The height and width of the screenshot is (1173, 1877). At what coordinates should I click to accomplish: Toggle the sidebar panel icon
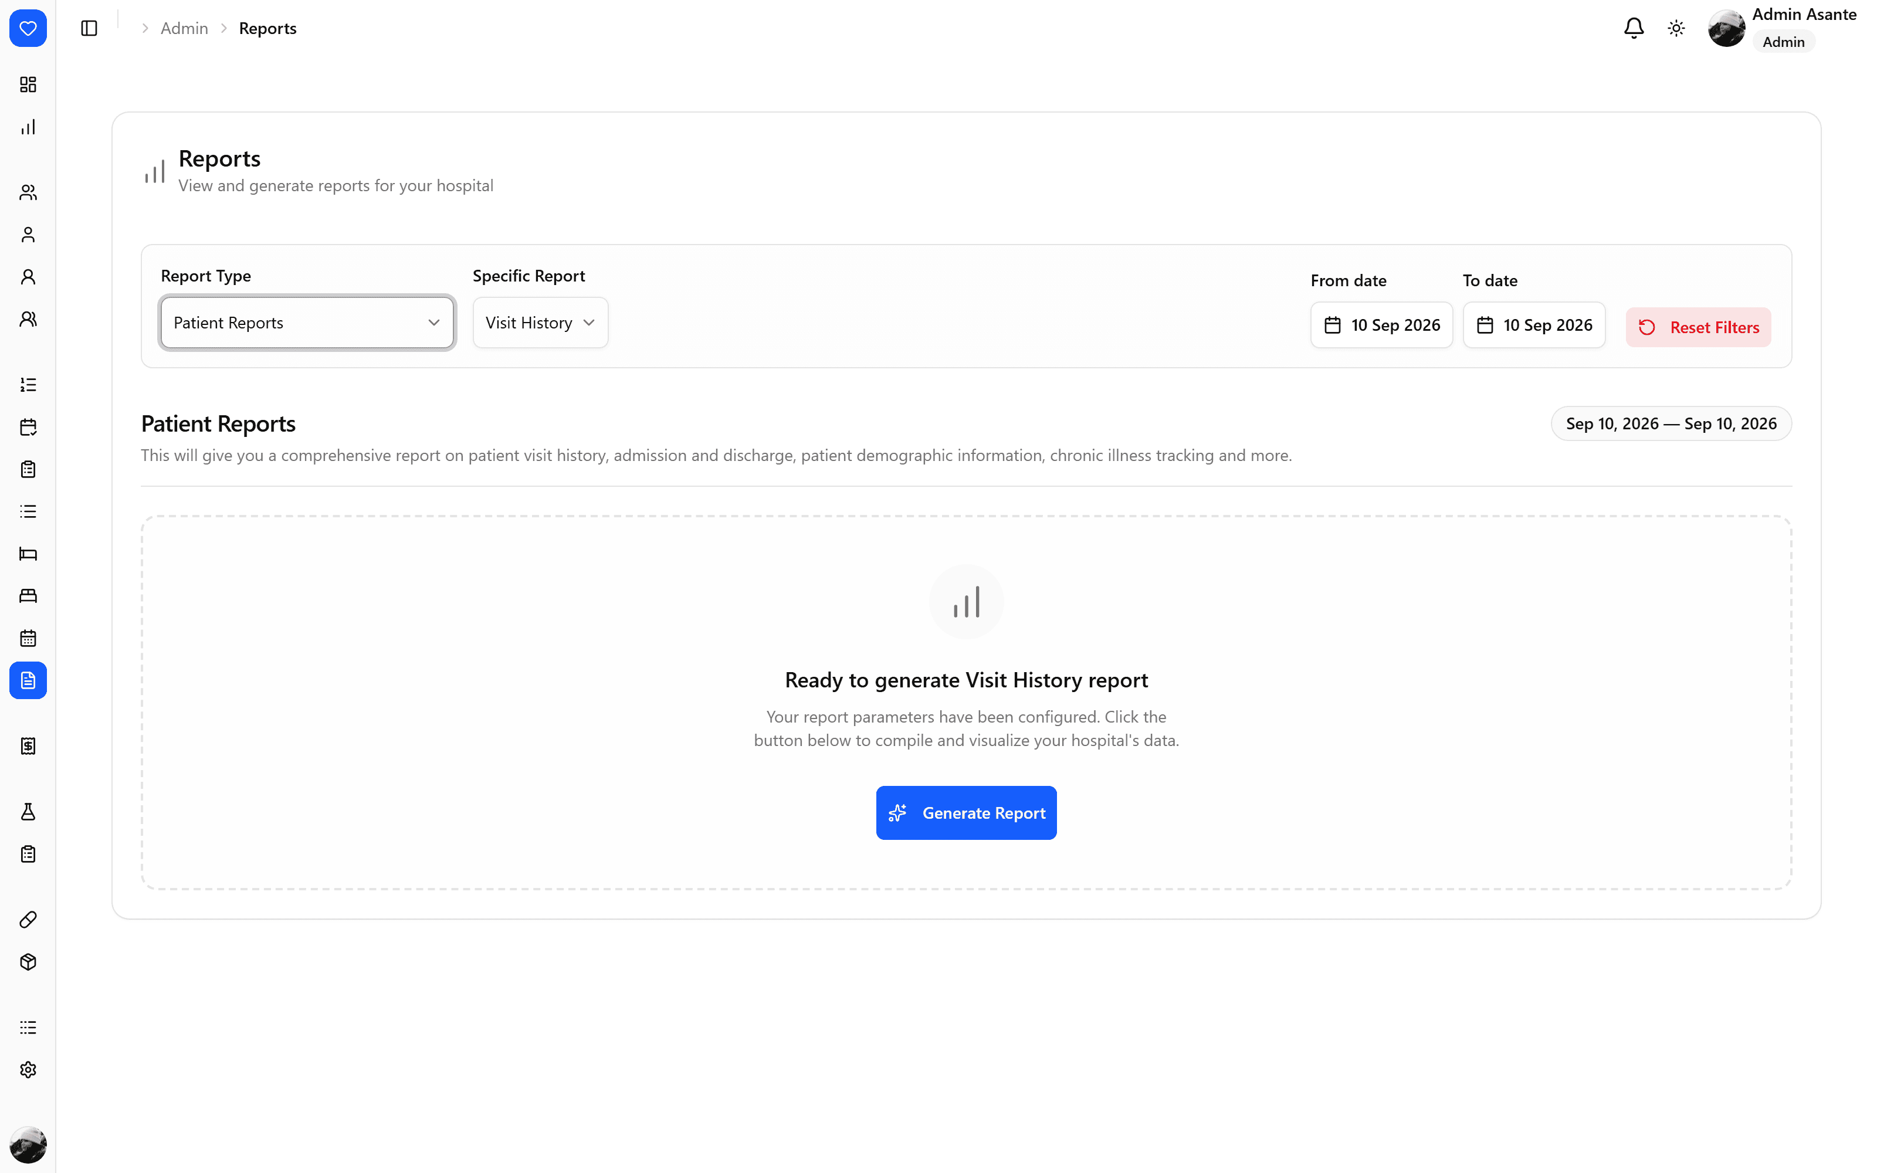pos(89,29)
